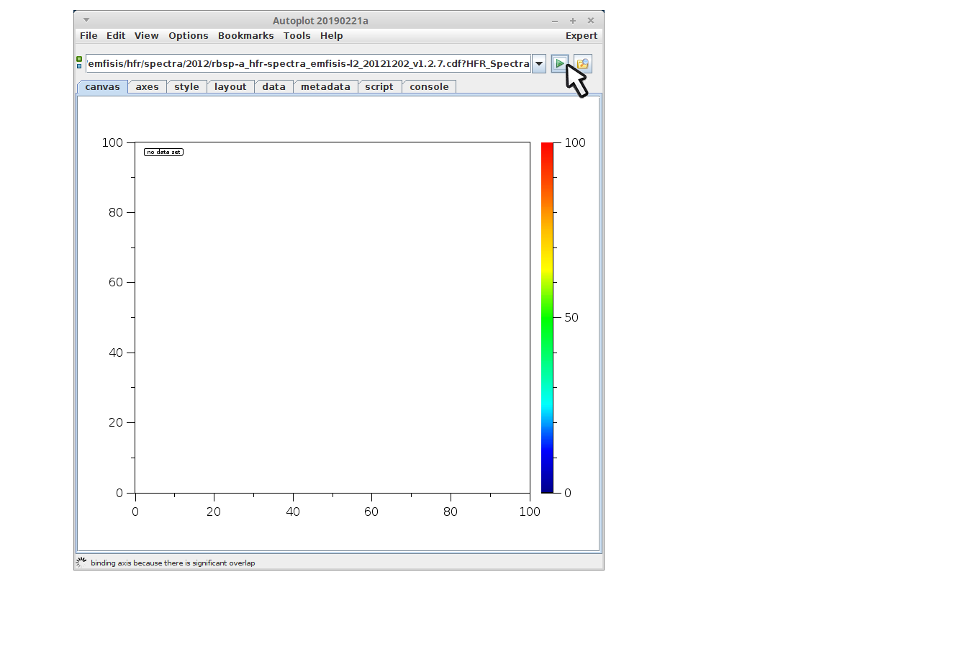Open the inspect data source folder icon
The height and width of the screenshot is (659, 968).
[x=583, y=64]
